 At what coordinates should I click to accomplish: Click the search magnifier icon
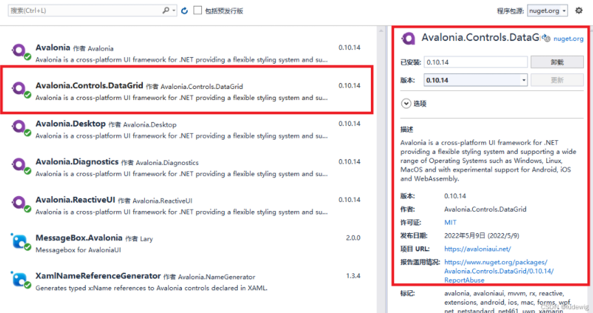tap(166, 10)
